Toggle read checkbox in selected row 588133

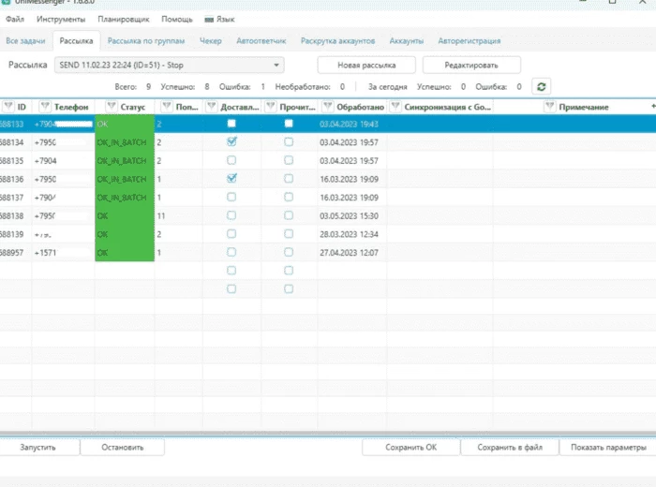click(x=289, y=124)
